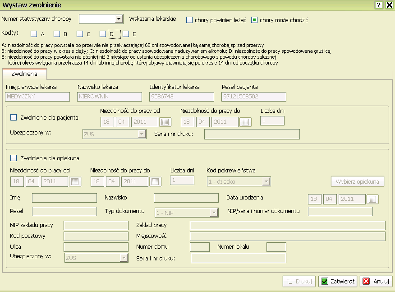Image resolution: width=395 pixels, height=292 pixels.
Task: Confirm with Zatwierdź button
Action: click(x=338, y=282)
